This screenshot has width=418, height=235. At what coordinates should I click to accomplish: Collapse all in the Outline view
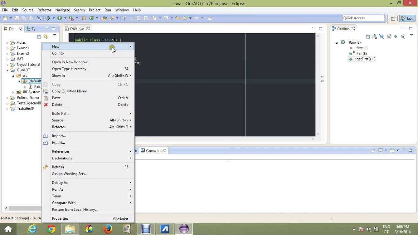point(368,37)
